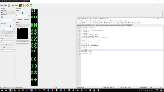Screen dimensions: 164x92
Task: Click the first open-file folder icon in toolbar
Action: (x=2, y=5)
